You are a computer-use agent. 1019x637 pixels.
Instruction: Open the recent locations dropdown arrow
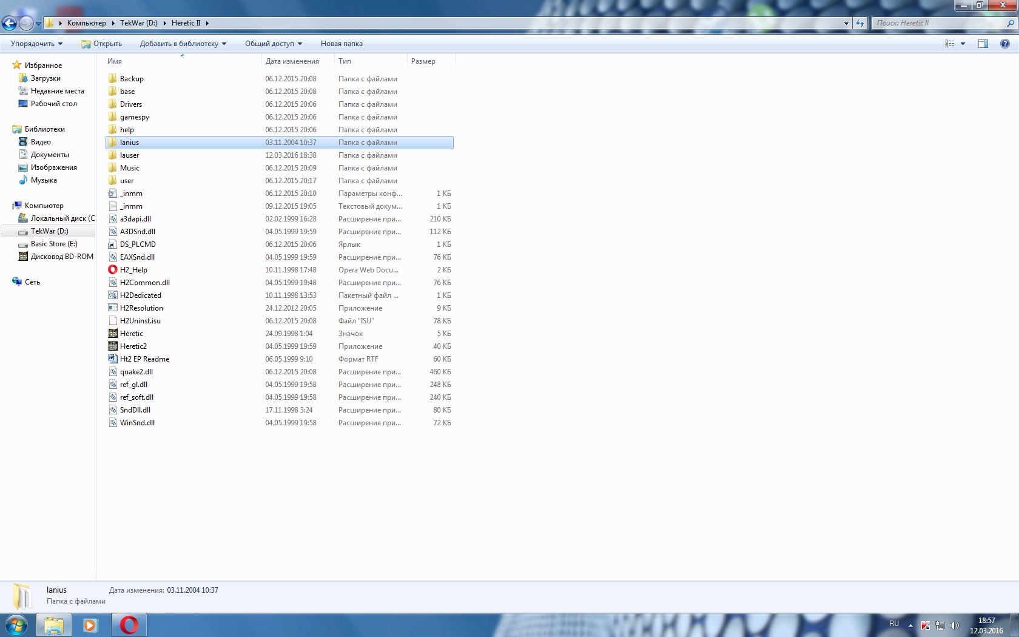(38, 24)
